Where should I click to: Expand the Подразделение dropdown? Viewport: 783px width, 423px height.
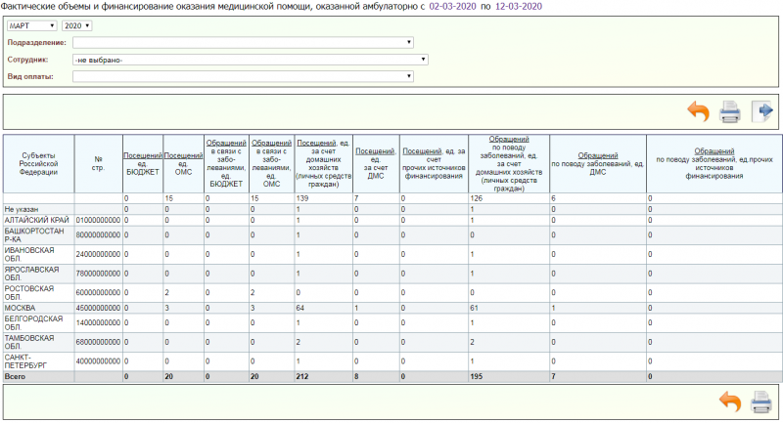click(x=243, y=43)
